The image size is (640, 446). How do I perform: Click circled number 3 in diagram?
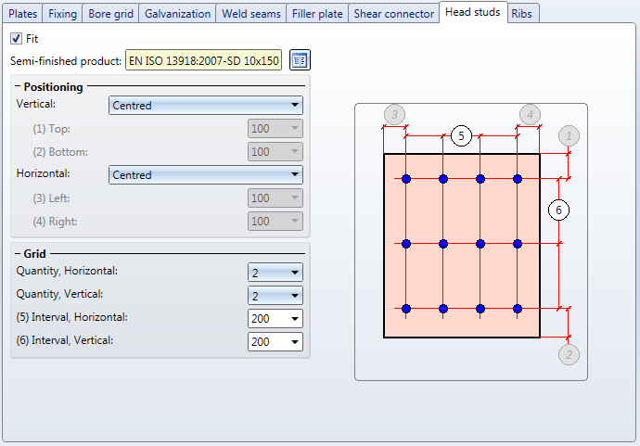pos(394,115)
